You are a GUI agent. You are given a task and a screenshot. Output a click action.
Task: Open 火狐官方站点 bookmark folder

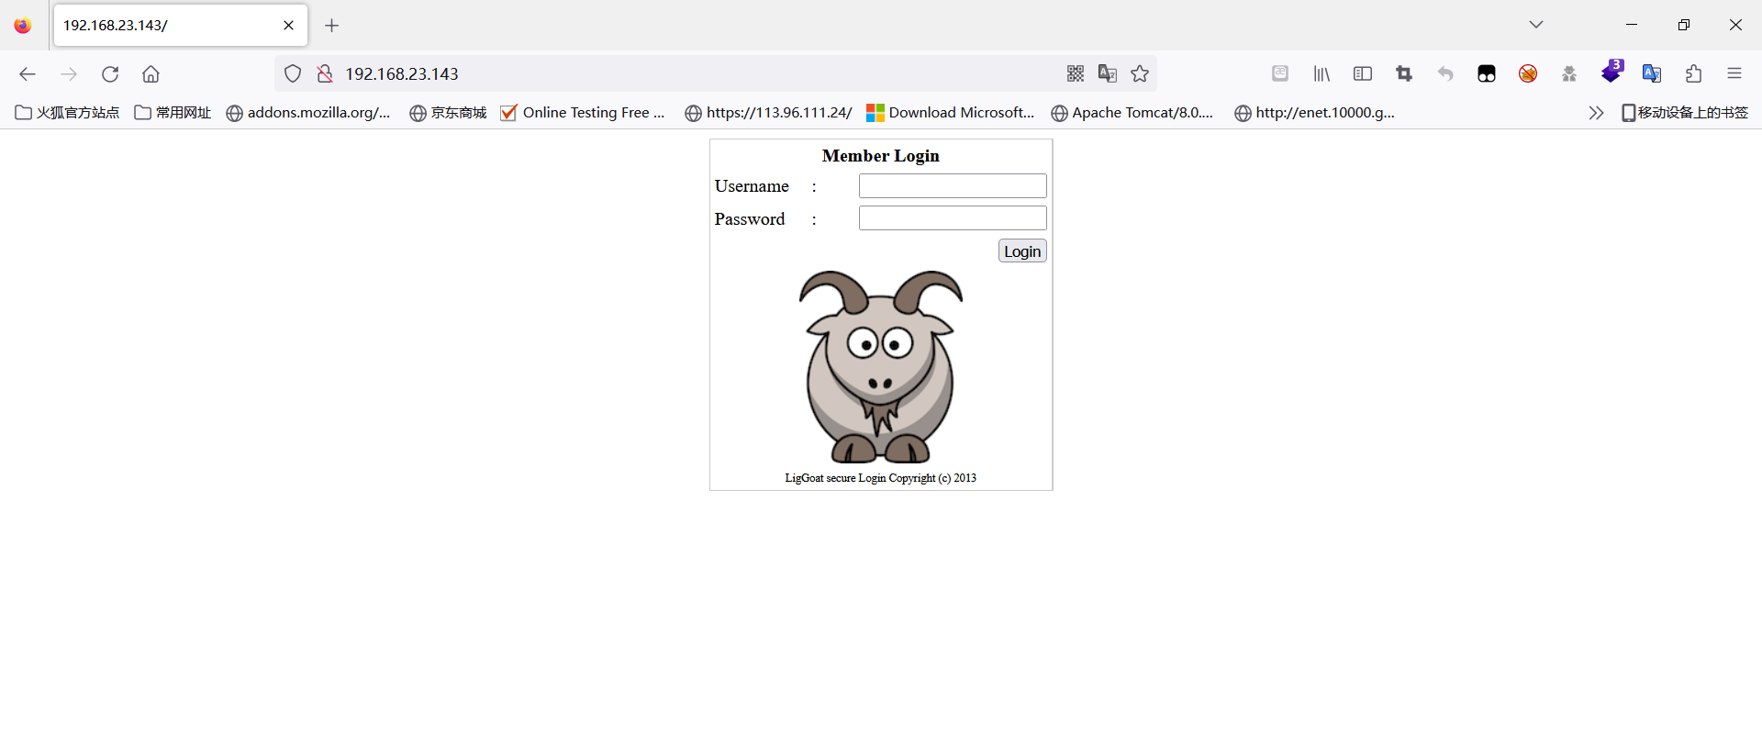coord(67,113)
